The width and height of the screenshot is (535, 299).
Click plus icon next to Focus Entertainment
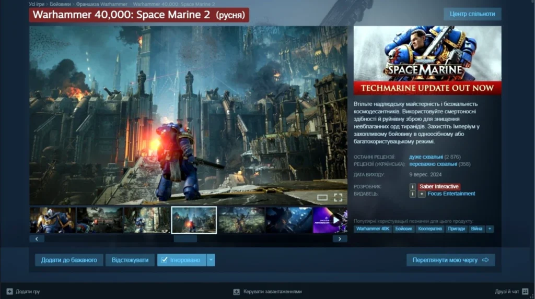click(422, 194)
